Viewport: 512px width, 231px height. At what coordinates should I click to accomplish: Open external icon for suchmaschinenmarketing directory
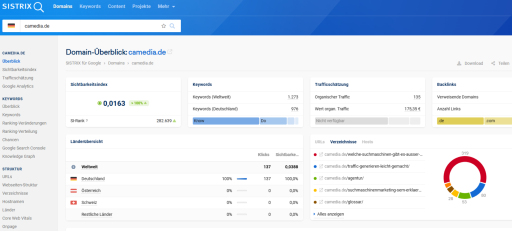(x=321, y=190)
